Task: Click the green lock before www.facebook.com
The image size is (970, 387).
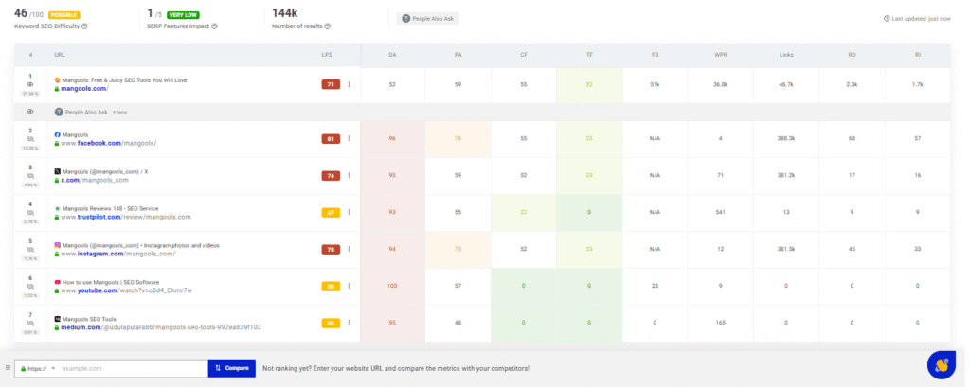Action: [57, 143]
